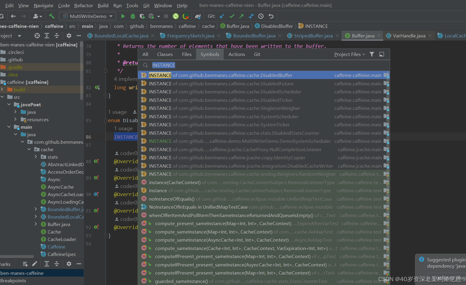Switch to the Git search tab
This screenshot has width=466, height=285.
[257, 54]
